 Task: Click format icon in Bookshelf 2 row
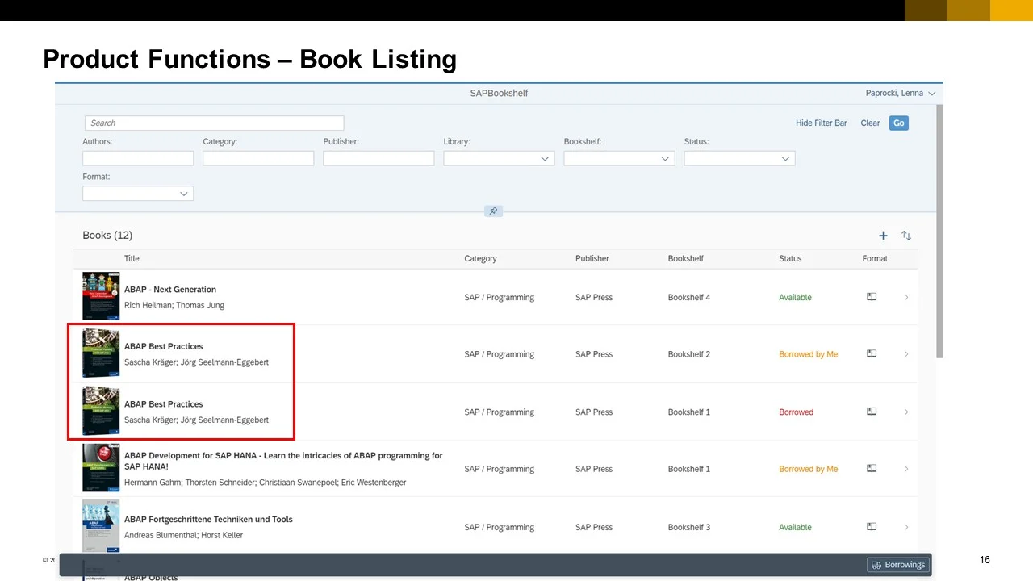(872, 353)
